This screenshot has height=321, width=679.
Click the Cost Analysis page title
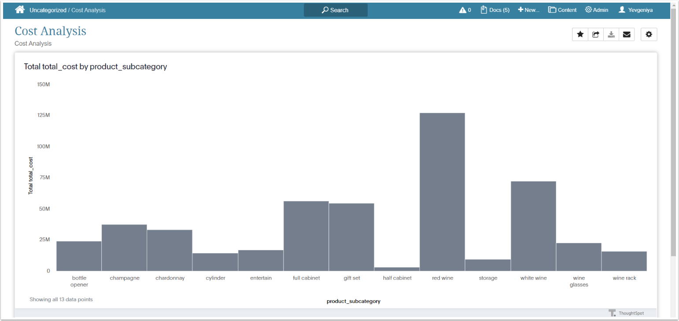[51, 31]
